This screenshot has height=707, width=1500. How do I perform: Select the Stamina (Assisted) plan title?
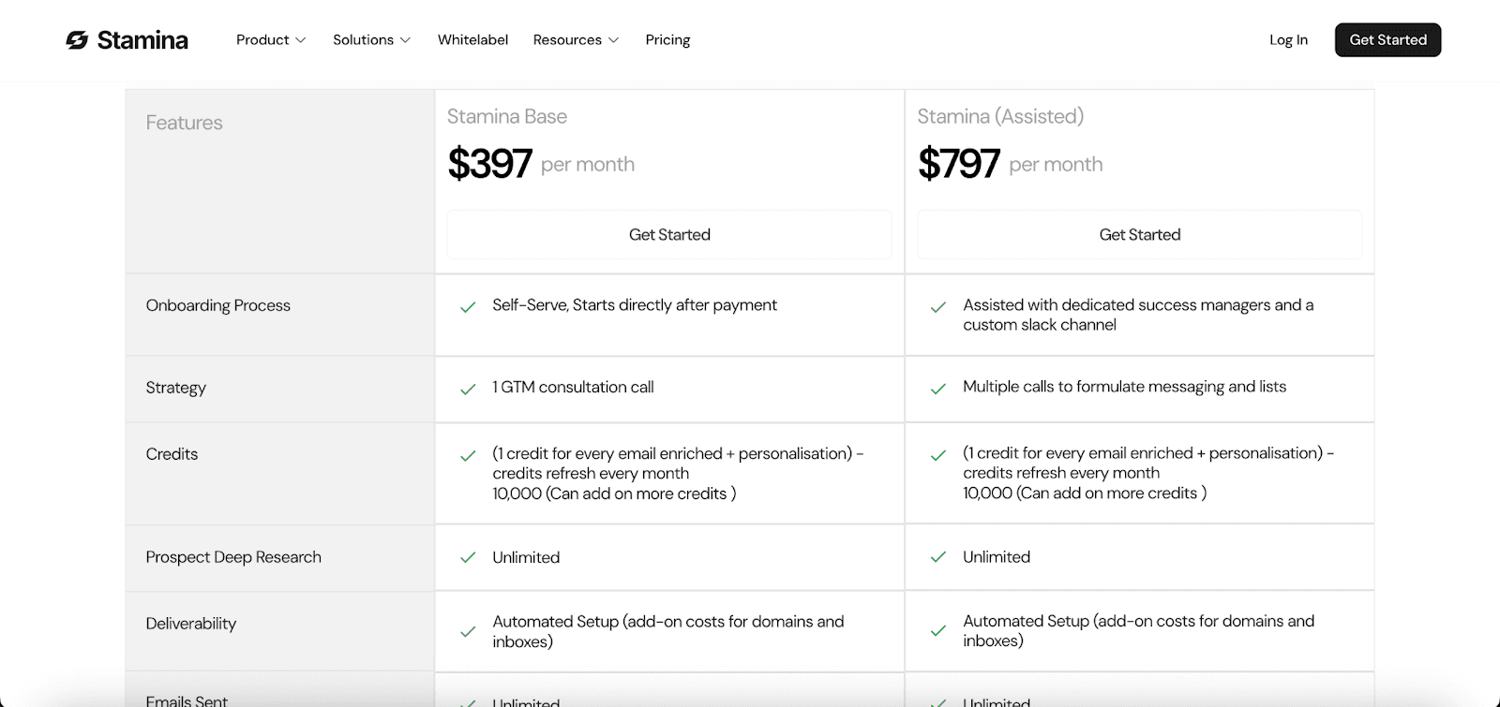[1000, 116]
